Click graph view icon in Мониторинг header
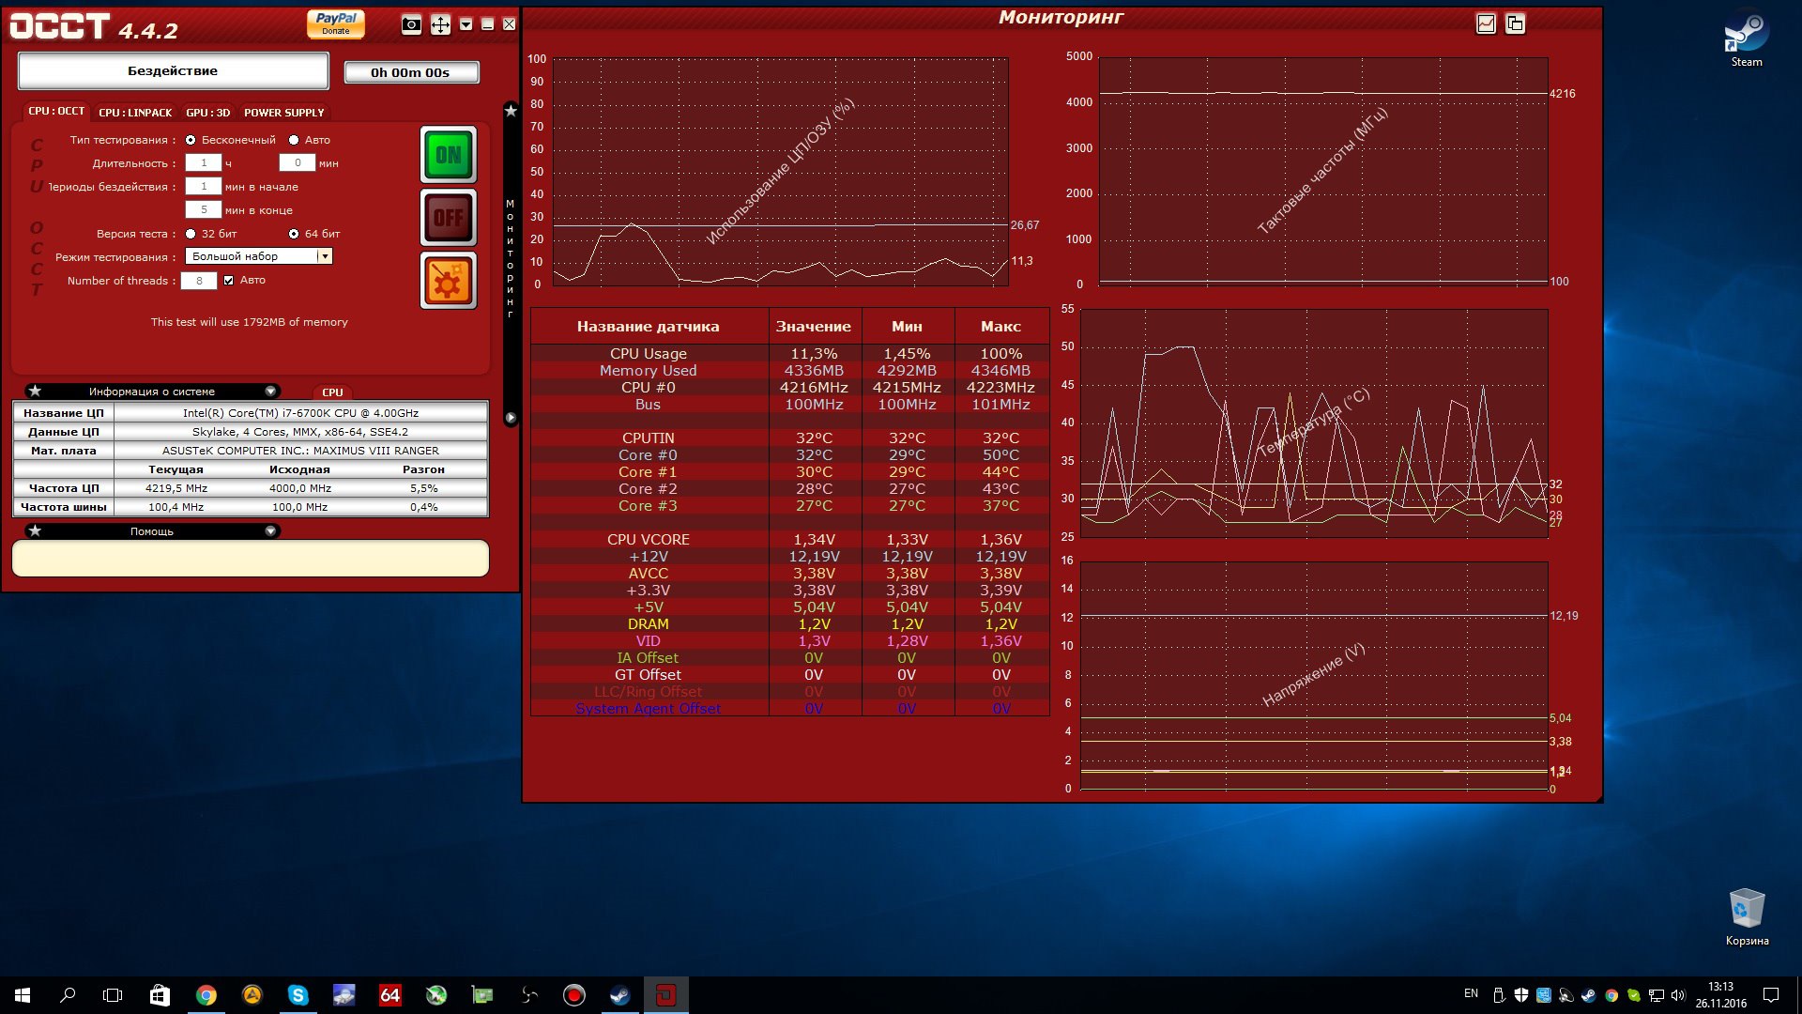The image size is (1802, 1014). tap(1486, 24)
